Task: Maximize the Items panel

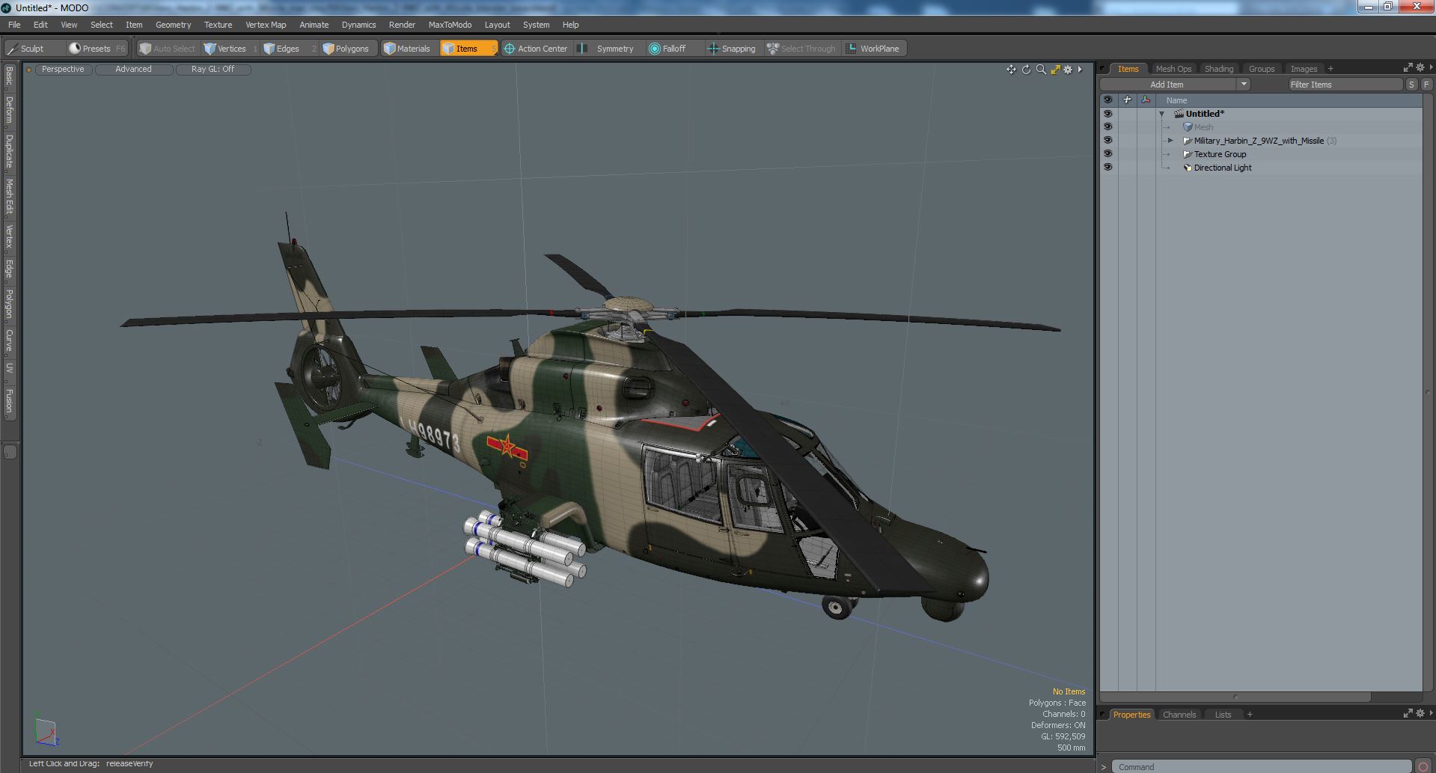Action: pyautogui.click(x=1408, y=67)
